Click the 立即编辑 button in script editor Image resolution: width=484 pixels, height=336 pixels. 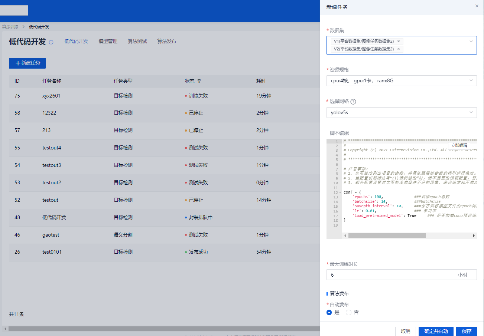[459, 145]
